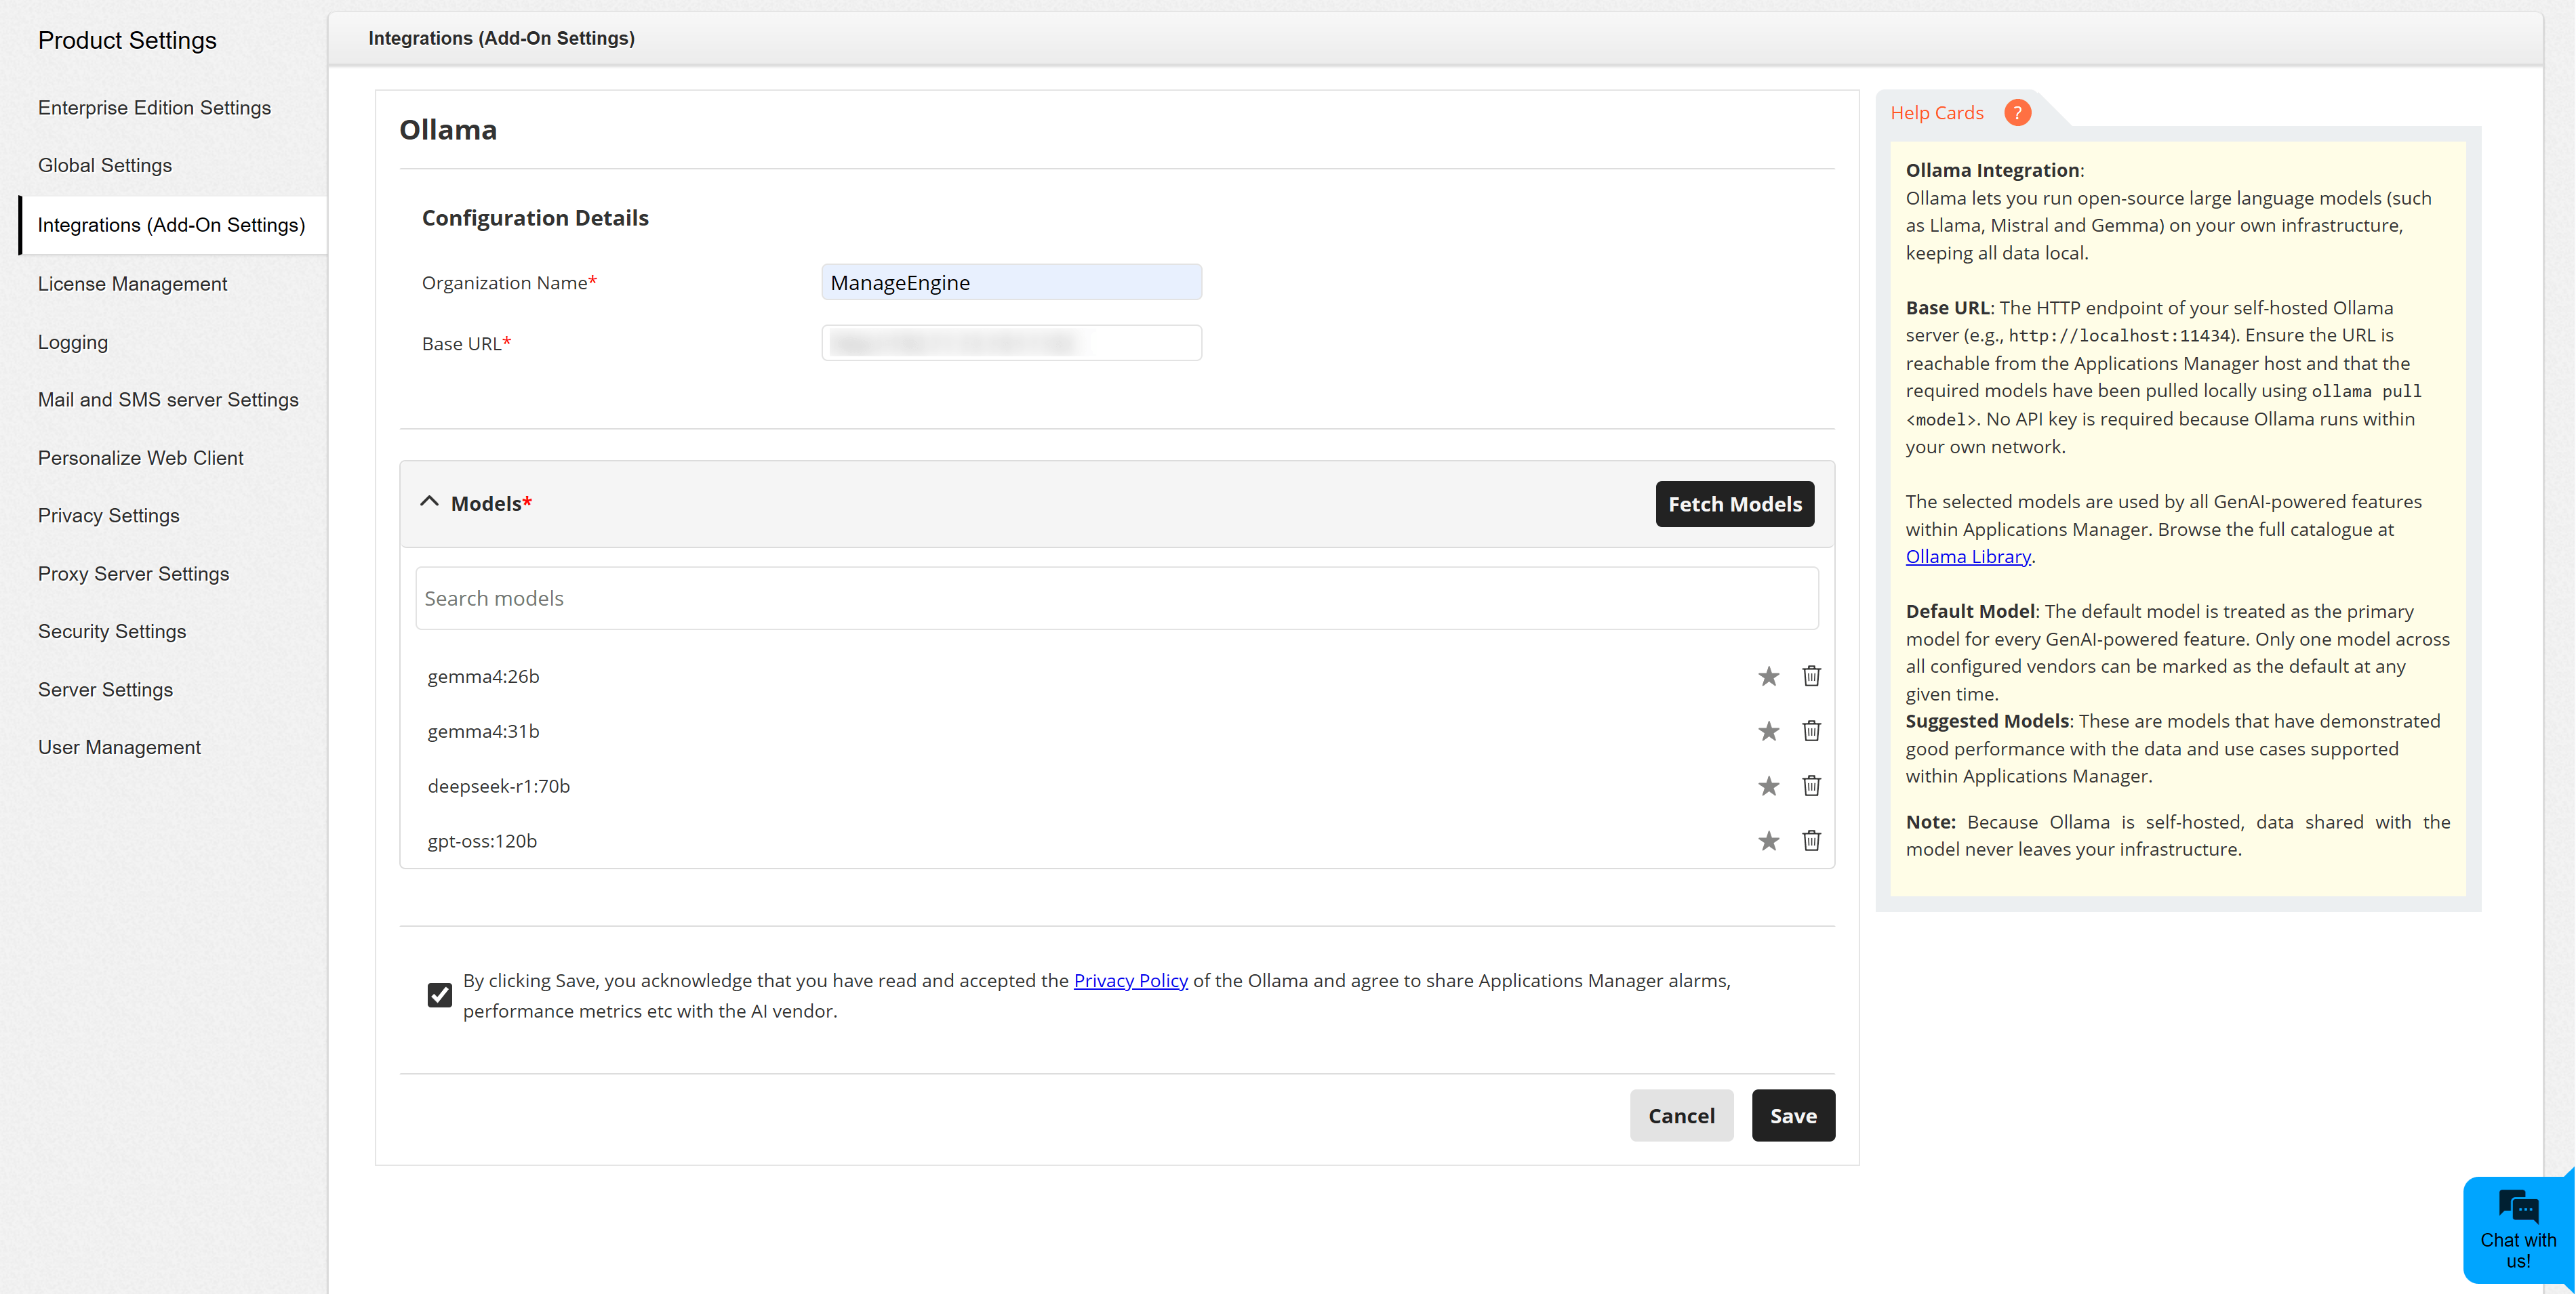Star the deepseek-r1:70b model
The width and height of the screenshot is (2576, 1294).
point(1768,787)
